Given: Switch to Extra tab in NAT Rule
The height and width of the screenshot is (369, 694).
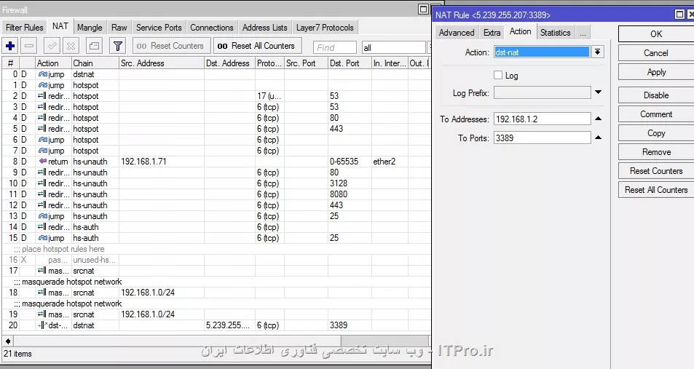Looking at the screenshot, I should coord(492,33).
